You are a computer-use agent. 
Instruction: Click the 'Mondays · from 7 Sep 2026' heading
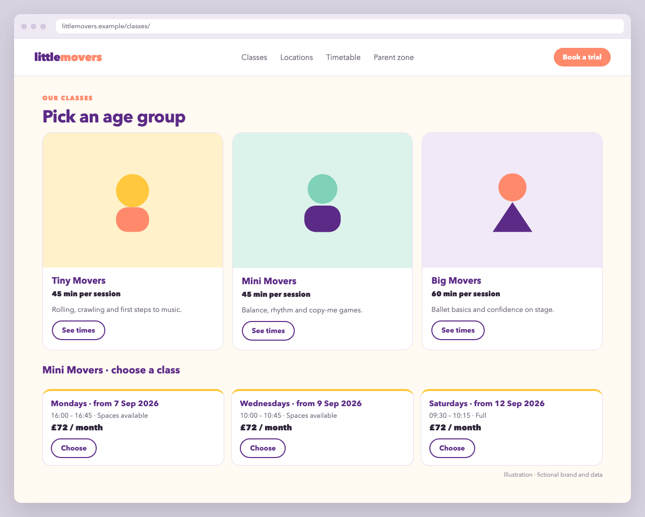(105, 404)
